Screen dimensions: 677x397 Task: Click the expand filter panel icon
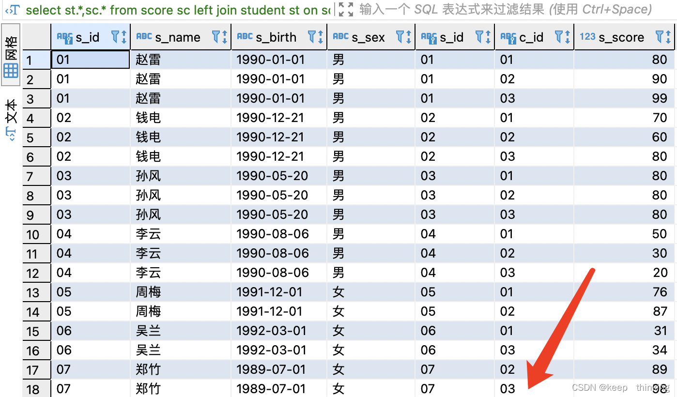346,9
